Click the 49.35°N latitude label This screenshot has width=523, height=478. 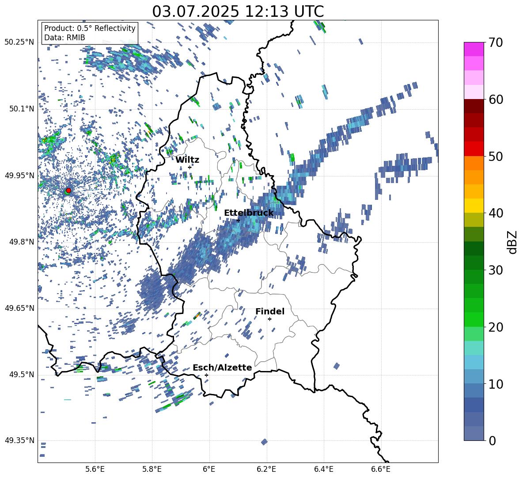click(x=19, y=440)
